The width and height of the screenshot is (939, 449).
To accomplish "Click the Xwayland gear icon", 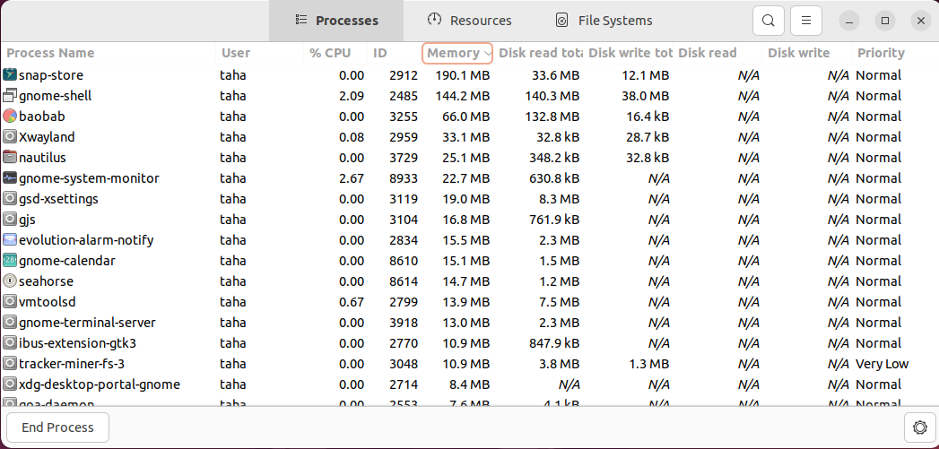I will tap(10, 137).
